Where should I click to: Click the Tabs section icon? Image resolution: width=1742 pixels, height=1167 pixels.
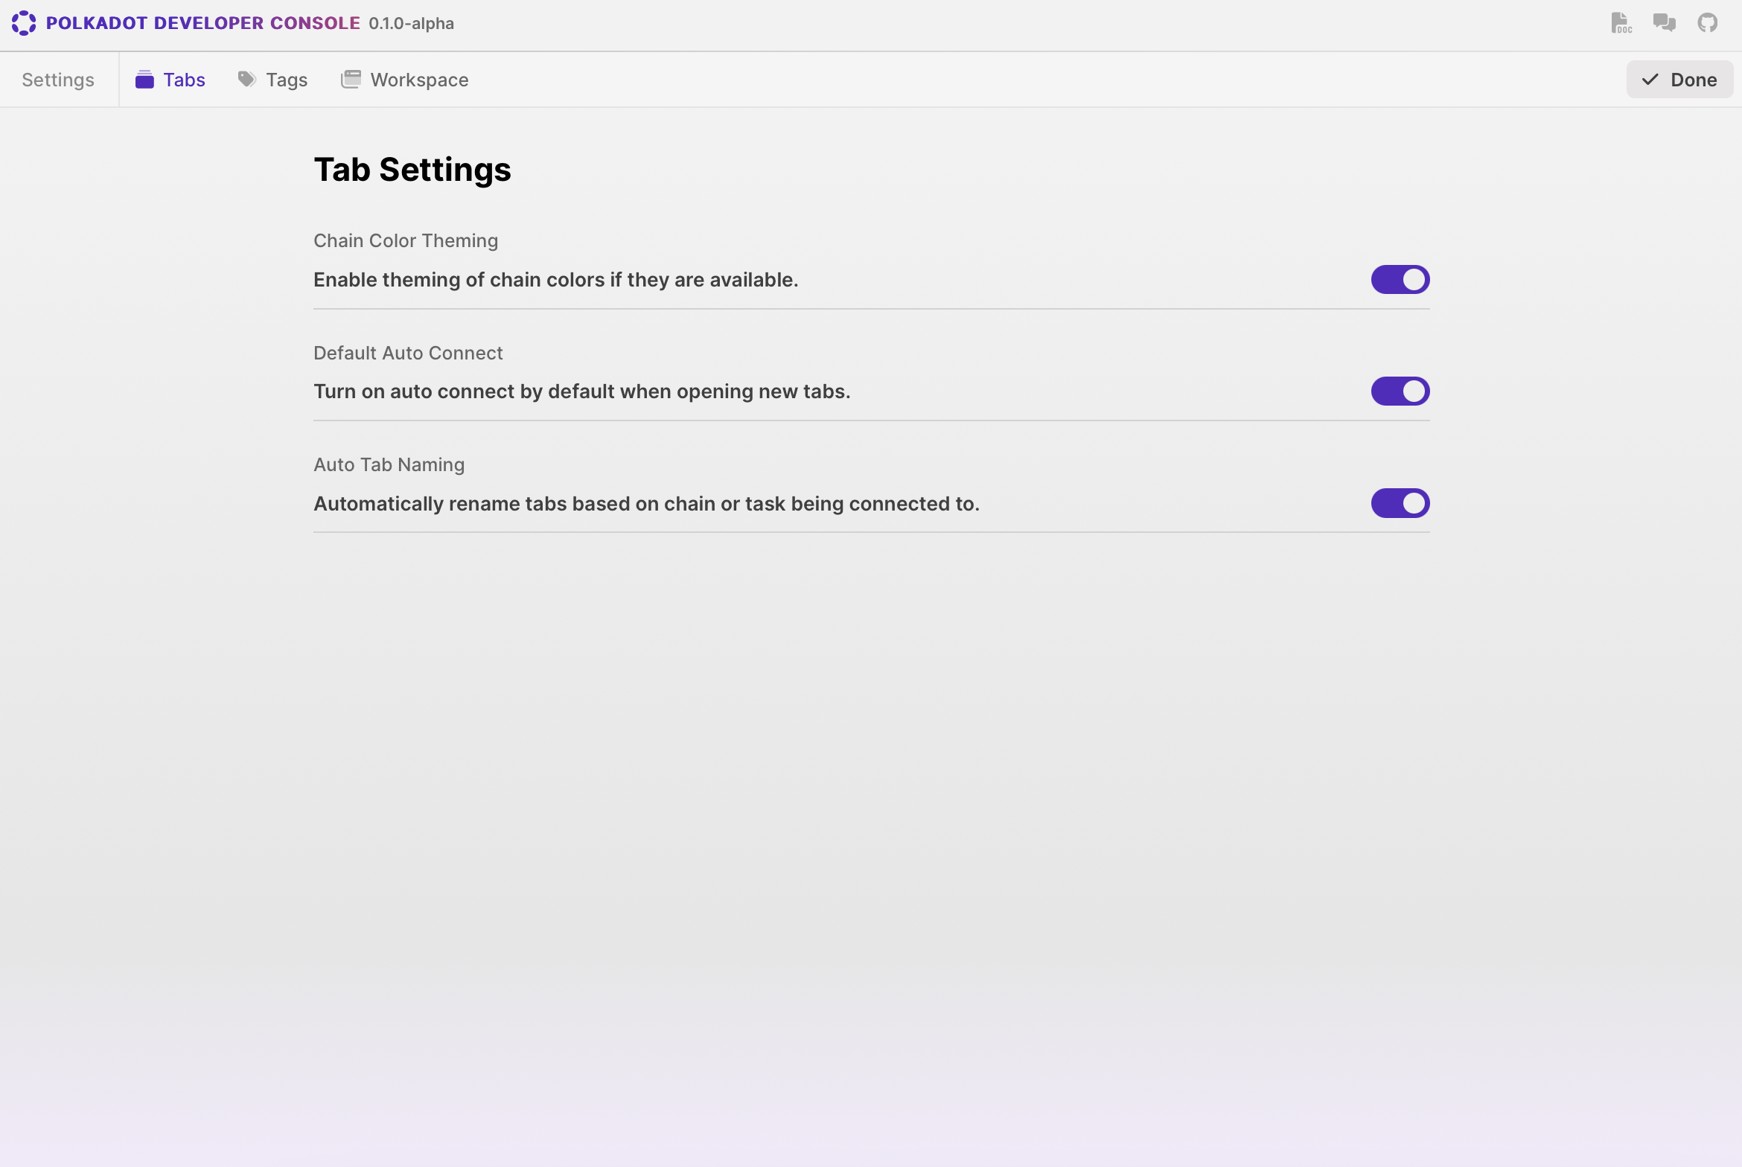pyautogui.click(x=144, y=78)
